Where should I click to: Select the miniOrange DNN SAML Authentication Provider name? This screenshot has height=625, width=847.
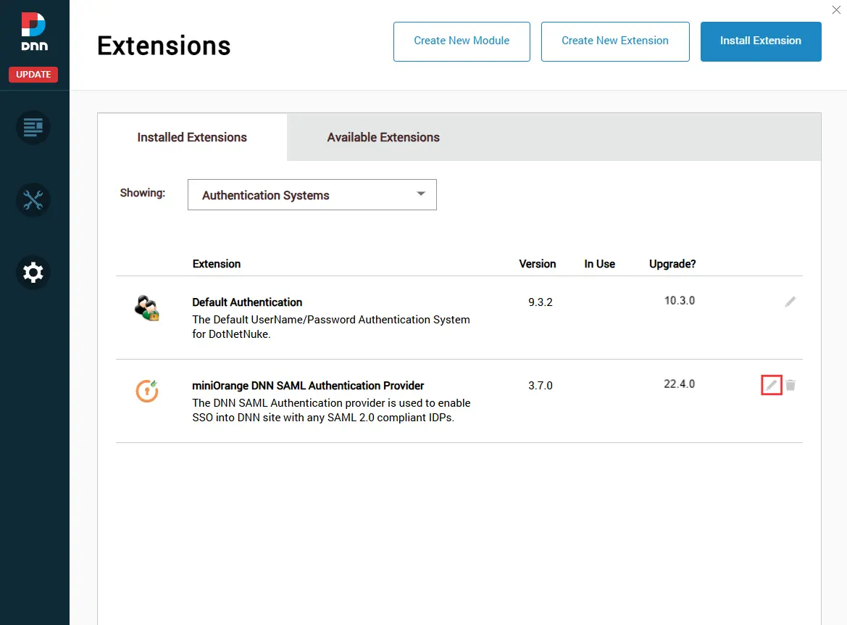click(x=308, y=386)
